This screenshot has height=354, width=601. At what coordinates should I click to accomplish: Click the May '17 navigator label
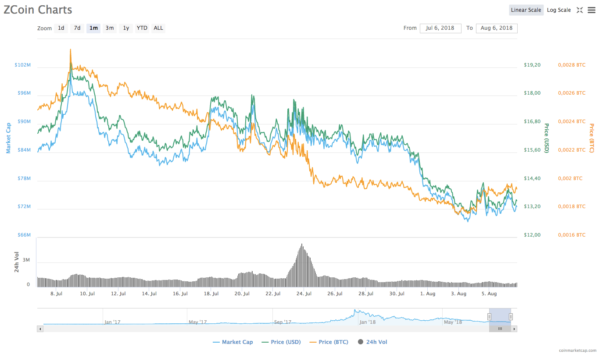coord(197,322)
